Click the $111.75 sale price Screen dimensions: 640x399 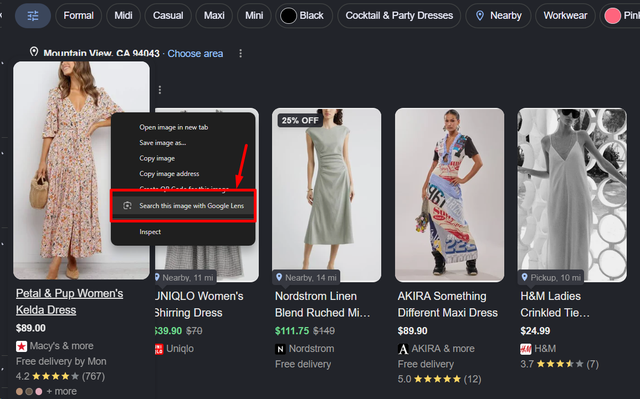point(292,331)
